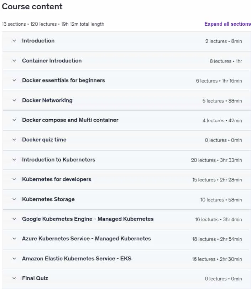Click the 20 lectures • 3hr 33min label
This screenshot has height=289, width=251.
[x=216, y=160]
